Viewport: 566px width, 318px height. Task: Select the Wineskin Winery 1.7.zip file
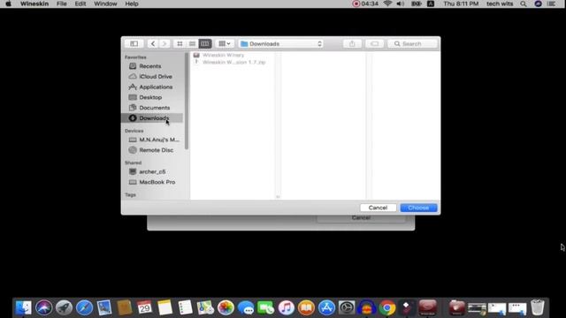[233, 62]
